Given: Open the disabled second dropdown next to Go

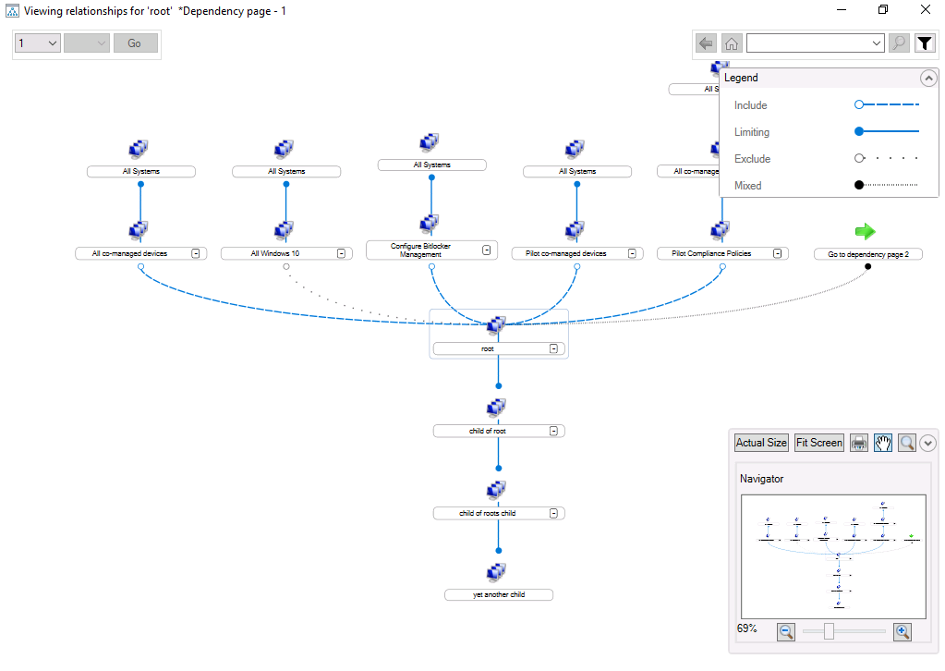Looking at the screenshot, I should tap(87, 43).
